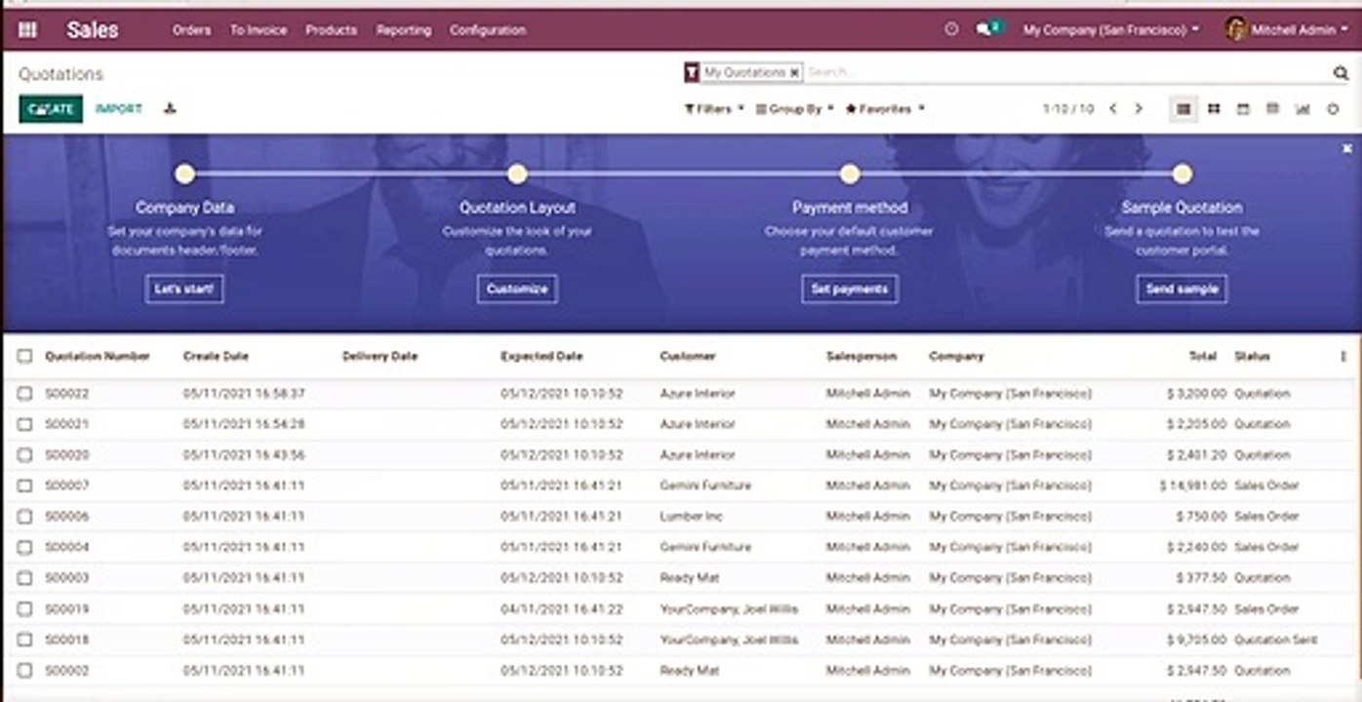Sort by Total column header

coord(1203,357)
